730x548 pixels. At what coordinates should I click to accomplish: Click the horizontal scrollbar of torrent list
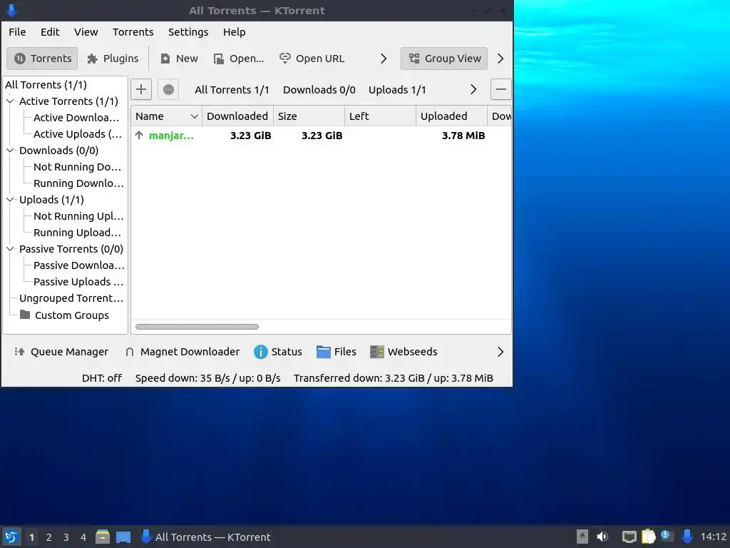197,327
